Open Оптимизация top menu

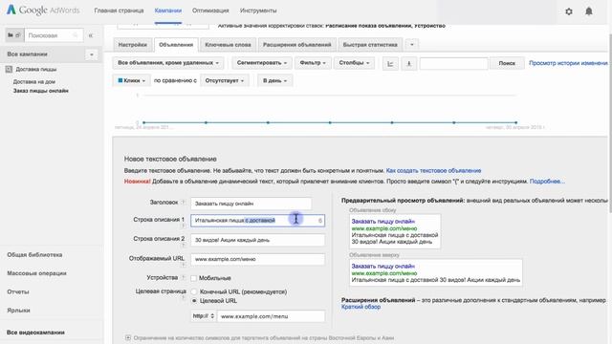tap(210, 11)
